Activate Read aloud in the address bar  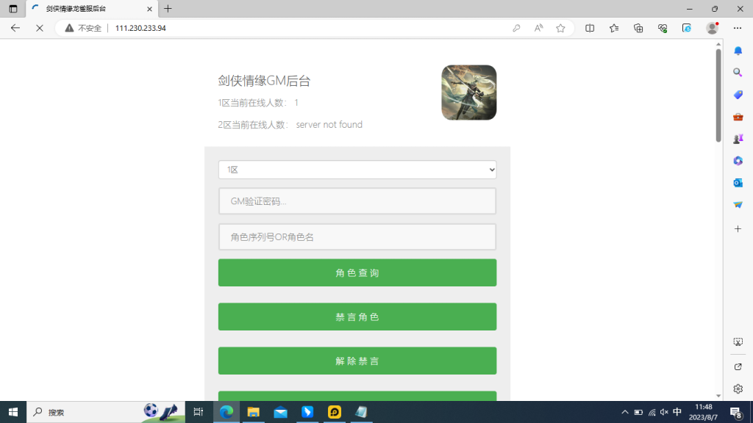click(538, 28)
